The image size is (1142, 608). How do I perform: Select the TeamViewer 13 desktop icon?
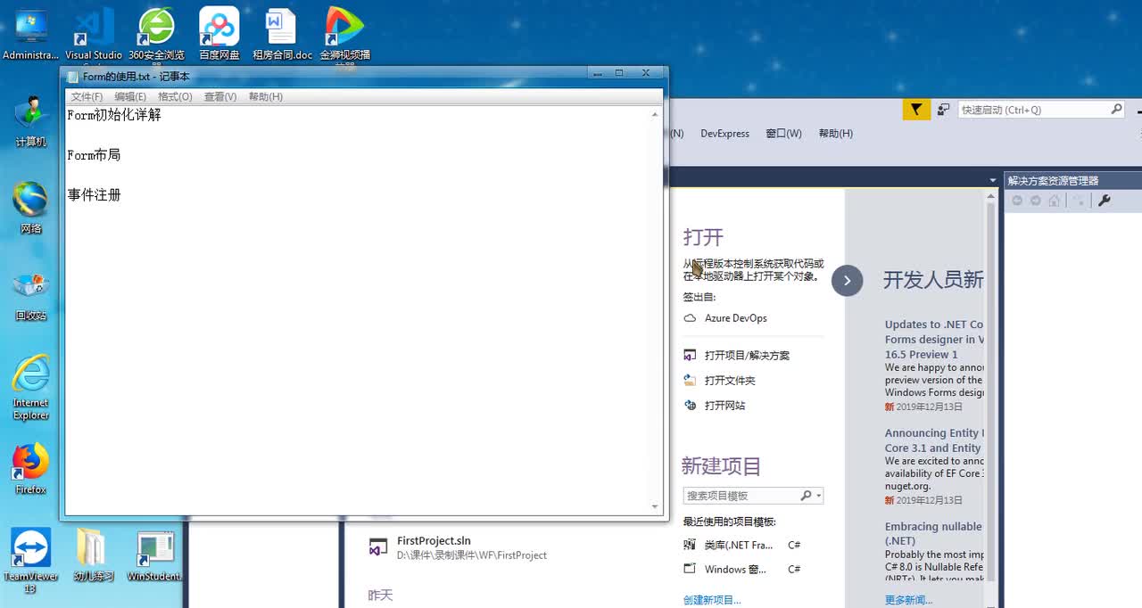click(x=30, y=560)
